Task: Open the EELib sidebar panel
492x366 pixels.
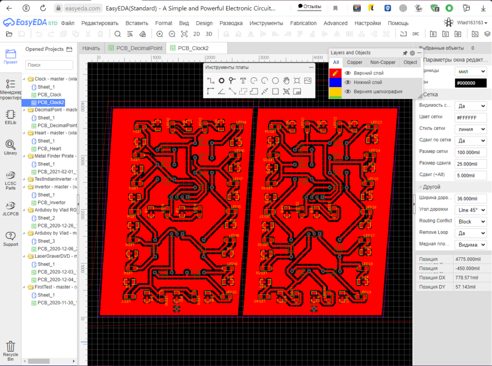Action: coord(10,117)
